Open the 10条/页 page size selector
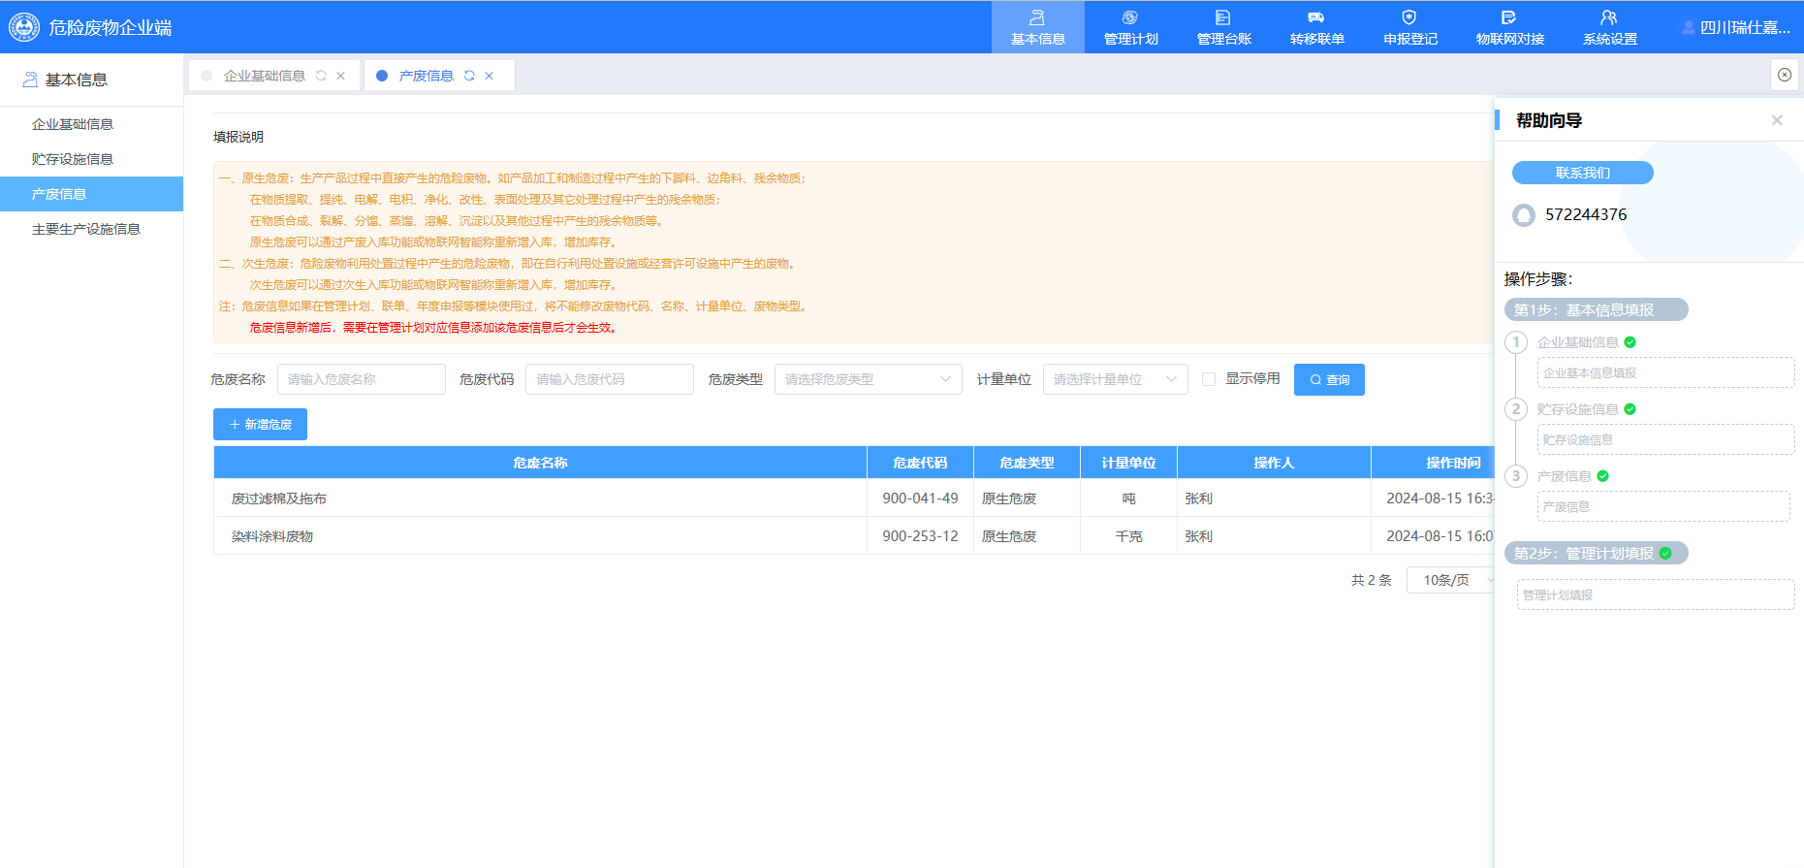Image resolution: width=1804 pixels, height=868 pixels. [x=1451, y=580]
